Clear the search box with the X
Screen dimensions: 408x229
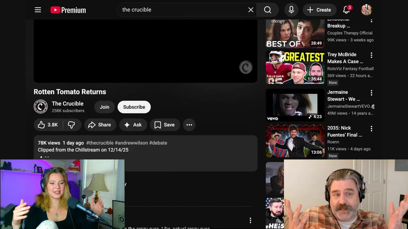251,10
